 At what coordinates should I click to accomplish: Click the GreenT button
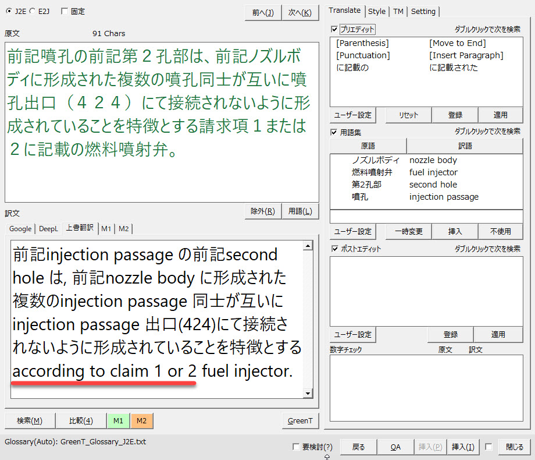tap(300, 420)
